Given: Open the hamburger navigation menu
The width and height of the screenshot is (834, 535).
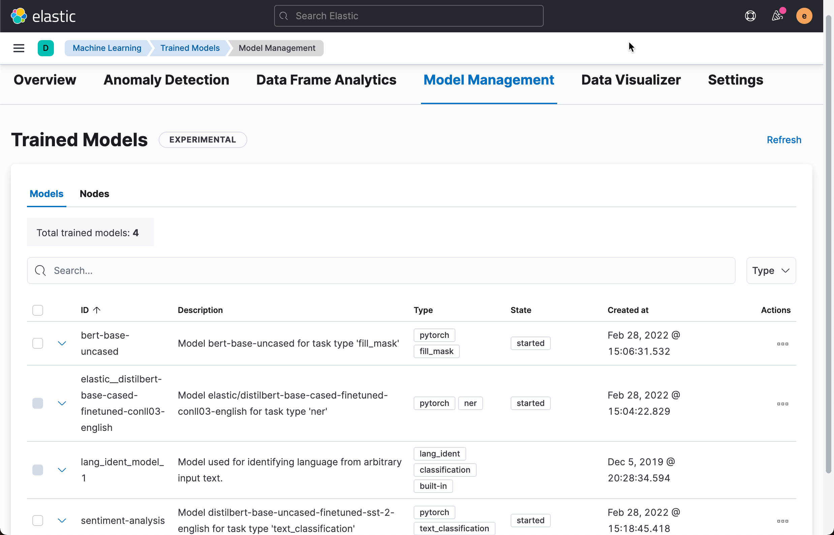Looking at the screenshot, I should 19,48.
